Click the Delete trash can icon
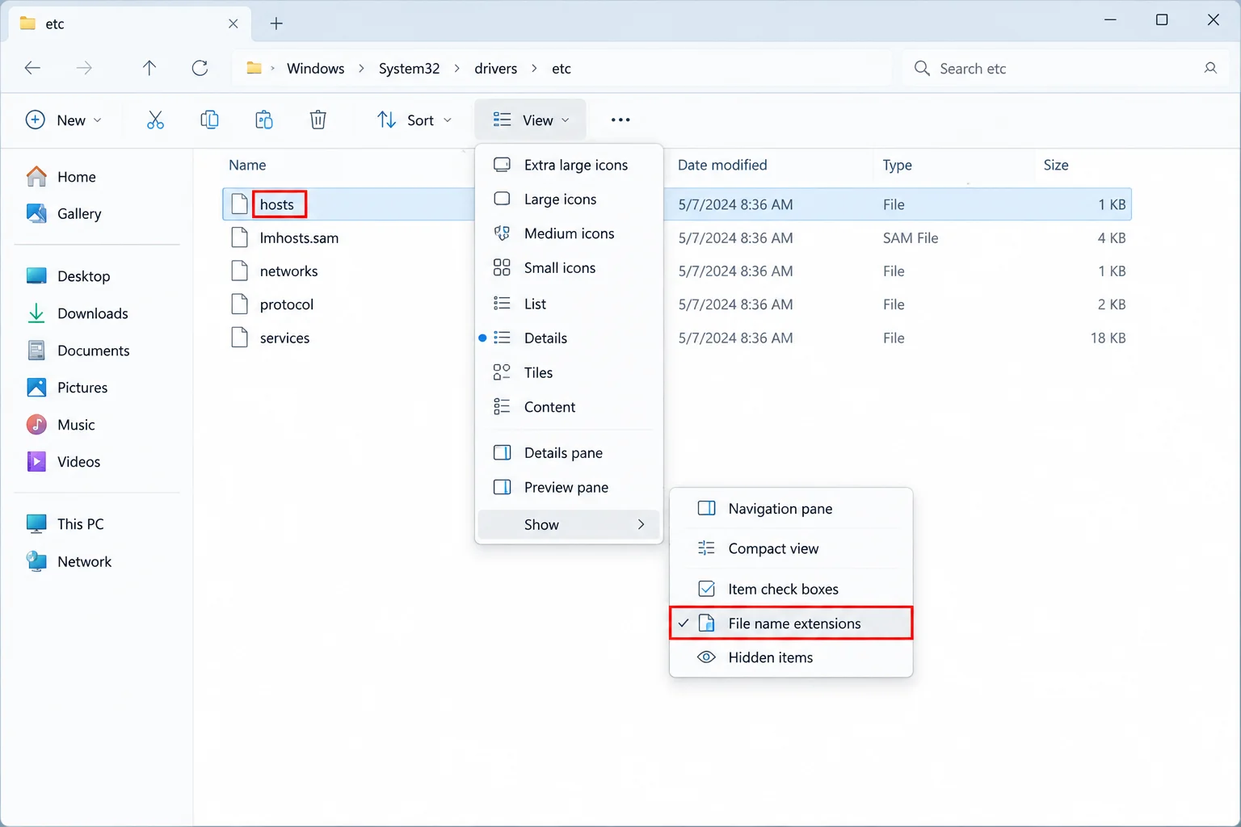This screenshot has width=1241, height=827. [318, 120]
